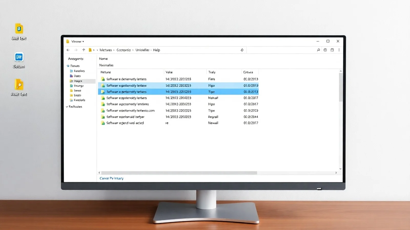Click the 'Regrall' type cell
The image size is (410, 230).
pos(213,117)
